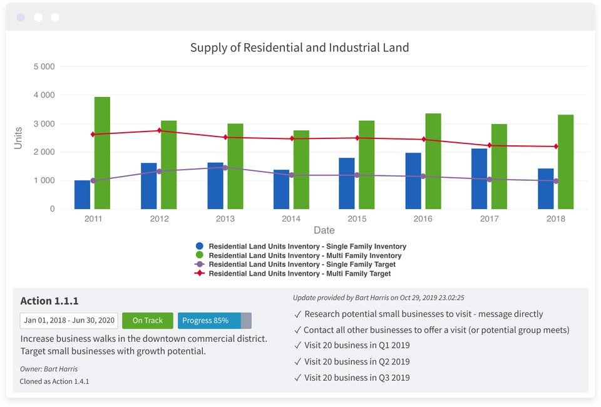
Task: Click the 5 000 y-axis value
Action: [44, 66]
